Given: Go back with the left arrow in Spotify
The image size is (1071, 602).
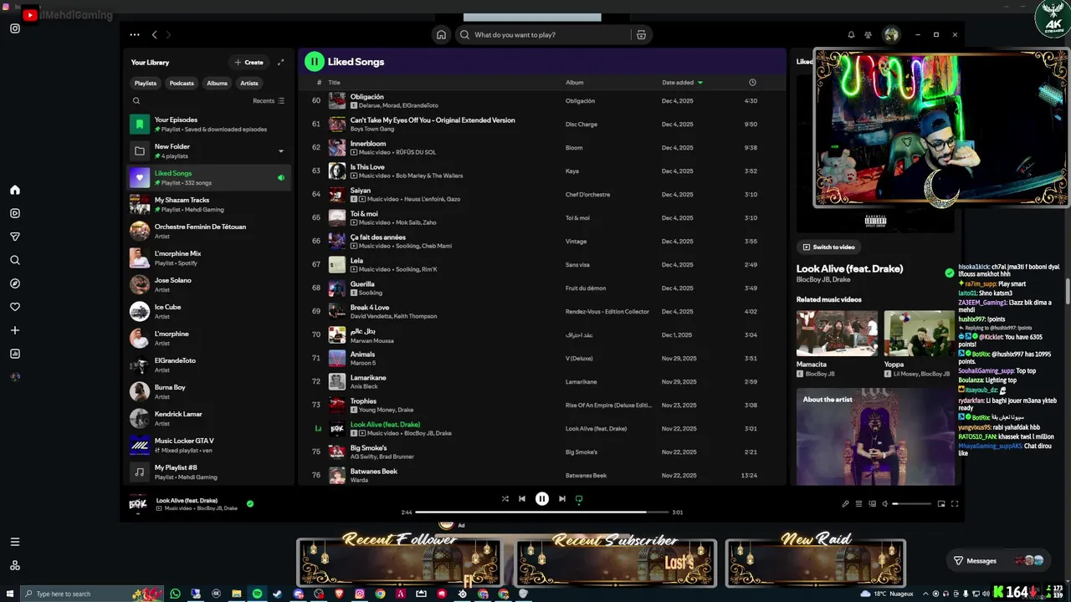Looking at the screenshot, I should (154, 35).
